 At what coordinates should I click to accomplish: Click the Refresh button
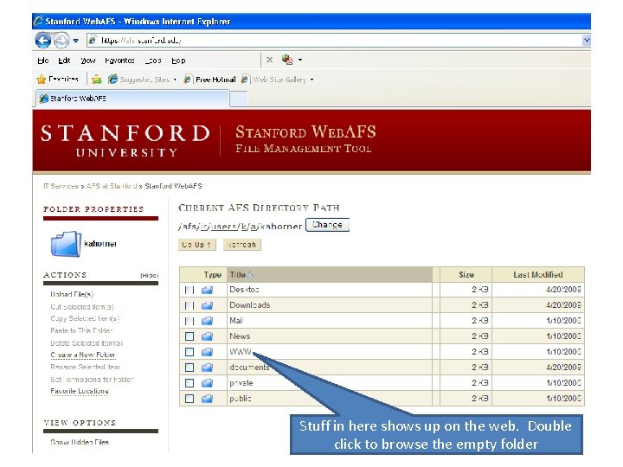(242, 245)
